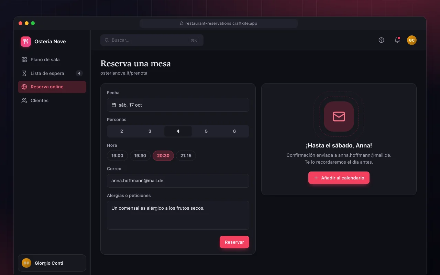Open Lista de espera menu item
Screen dimensions: 440x275
pos(52,73)
